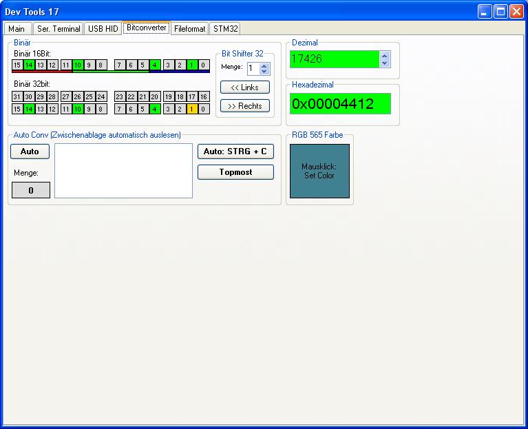The height and width of the screenshot is (429, 528).
Task: Enable Topmost window mode
Action: 235,172
